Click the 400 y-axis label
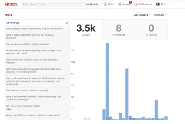This screenshot has width=185, height=124. (x=72, y=97)
